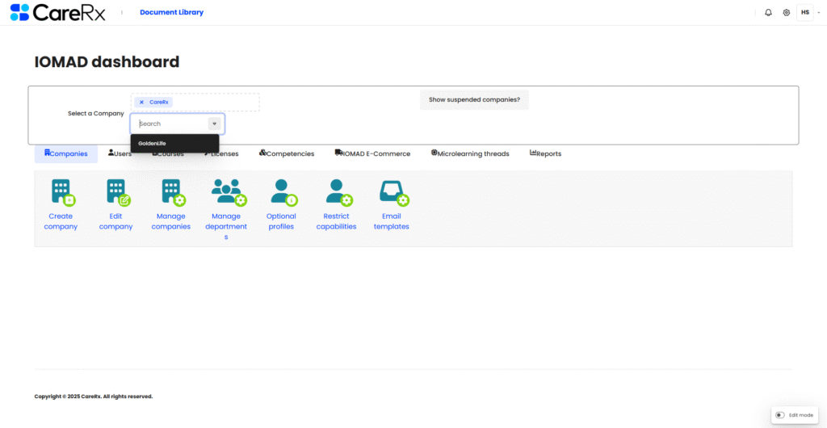Open the HS user menu
Image resolution: width=827 pixels, height=428 pixels.
[805, 12]
